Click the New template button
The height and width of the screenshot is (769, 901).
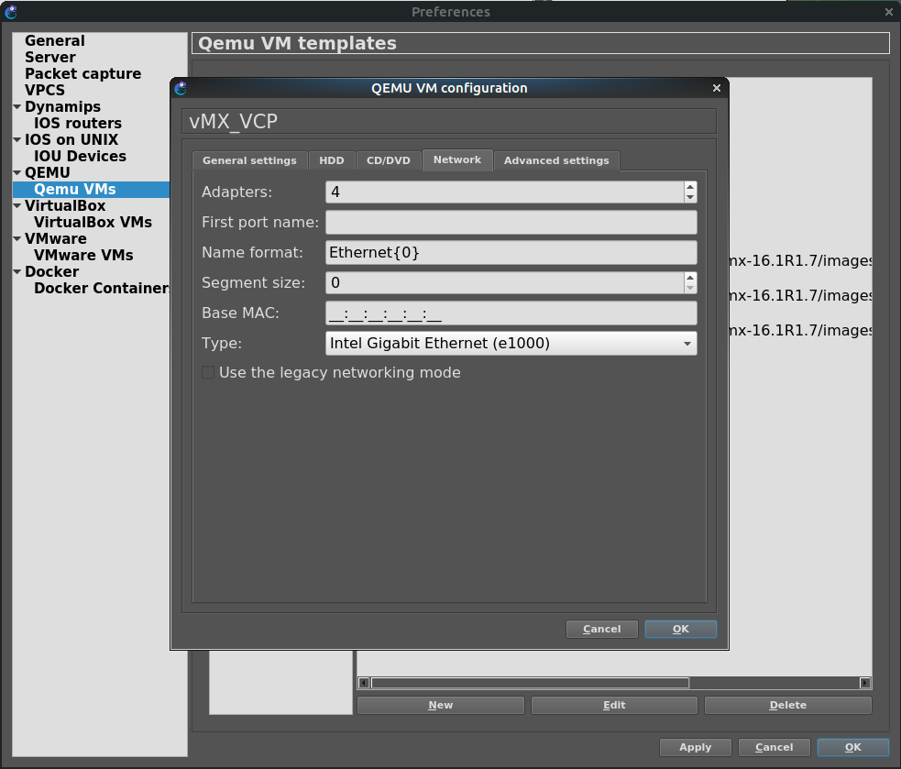coord(440,705)
